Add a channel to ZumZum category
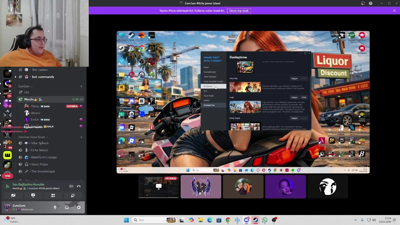 coord(81,86)
